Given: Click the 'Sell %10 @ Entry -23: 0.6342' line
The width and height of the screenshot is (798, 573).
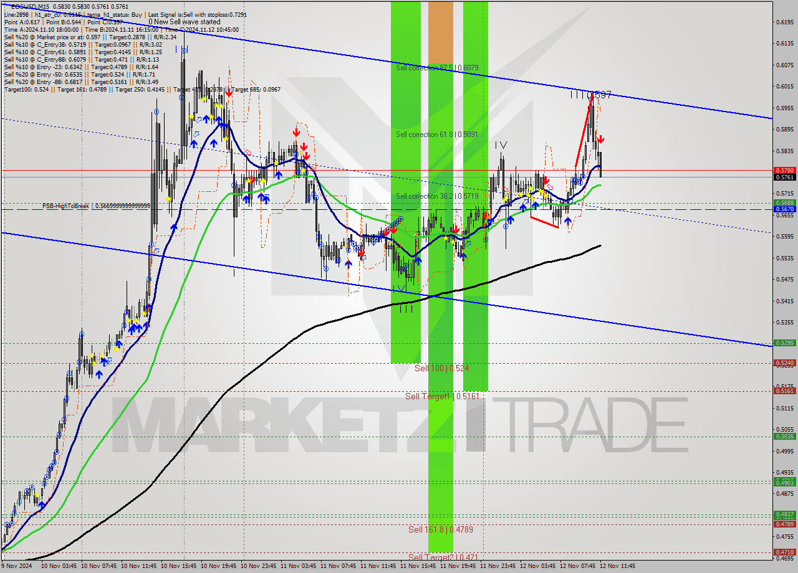Looking at the screenshot, I should 81,67.
